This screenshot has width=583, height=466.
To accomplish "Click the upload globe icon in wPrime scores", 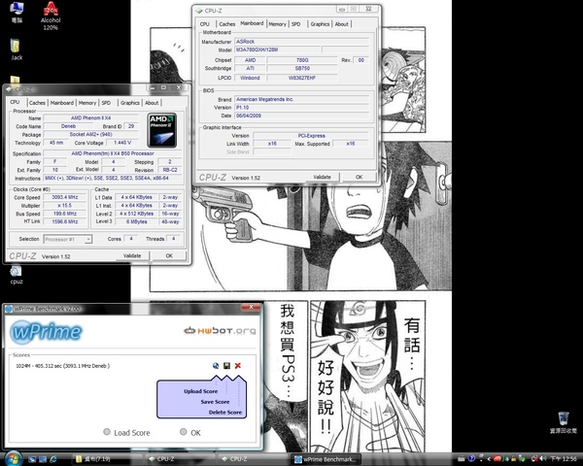I will click(216, 366).
